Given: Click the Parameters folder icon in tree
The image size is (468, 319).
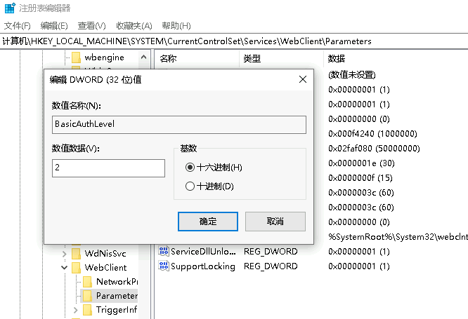Looking at the screenshot, I should pyautogui.click(x=88, y=296).
